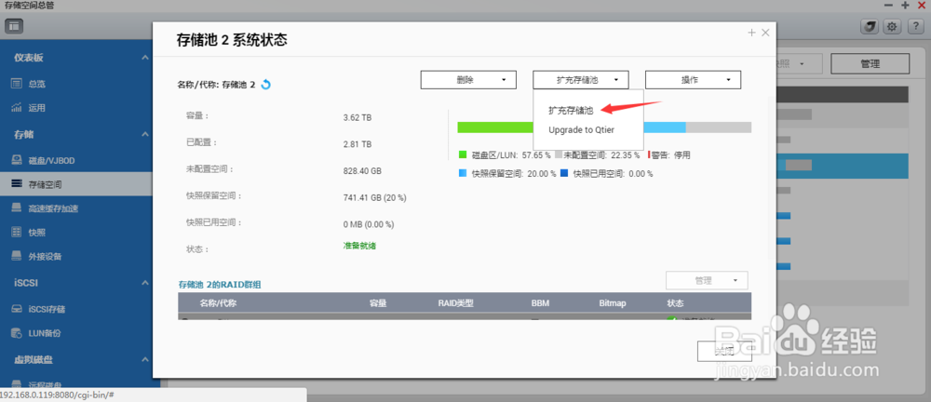The width and height of the screenshot is (931, 402).
Task: Open the Actions (操作) dropdown
Action: coord(693,80)
